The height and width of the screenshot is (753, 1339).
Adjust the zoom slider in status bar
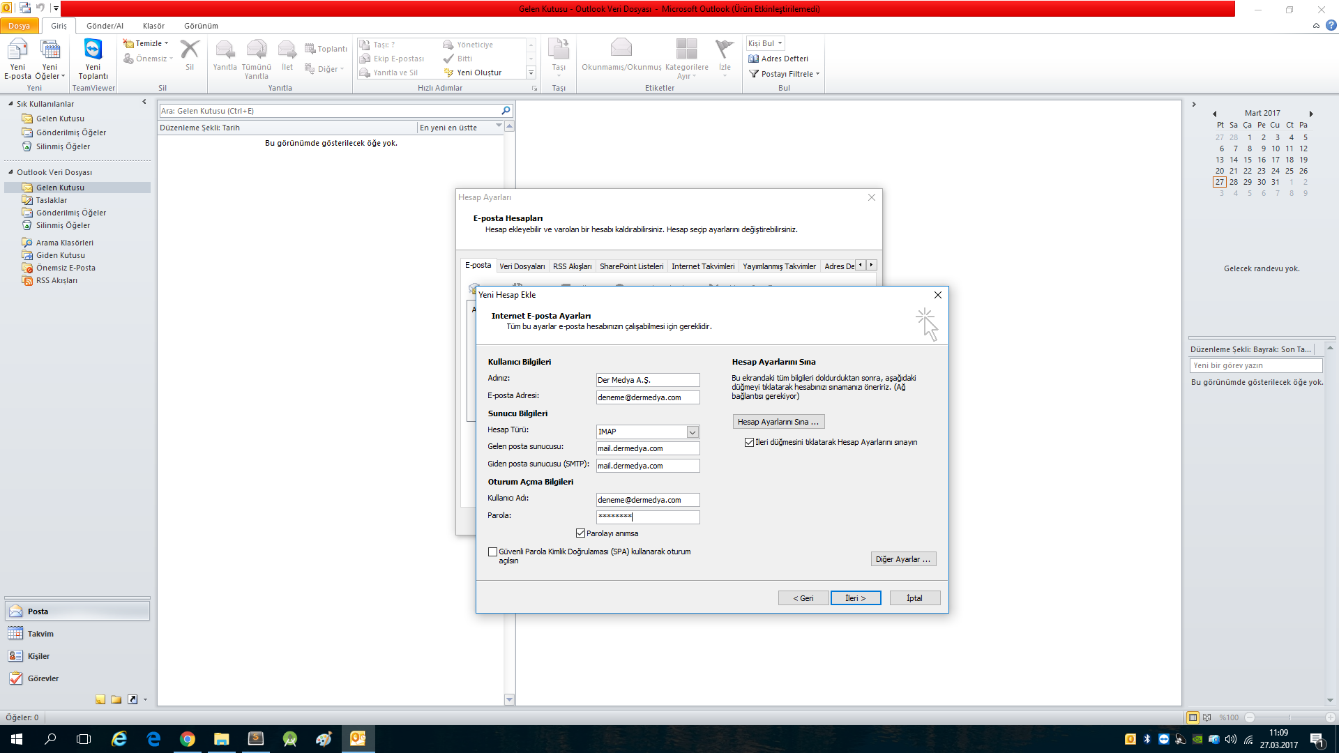(x=1289, y=717)
